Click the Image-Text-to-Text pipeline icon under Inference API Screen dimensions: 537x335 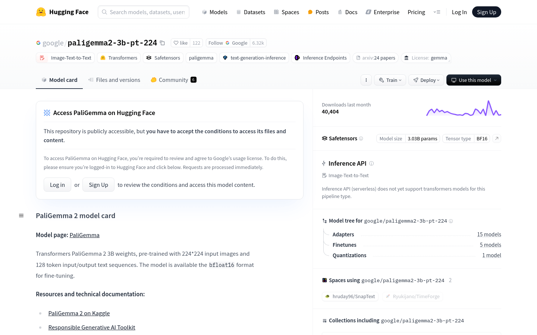[x=324, y=175]
